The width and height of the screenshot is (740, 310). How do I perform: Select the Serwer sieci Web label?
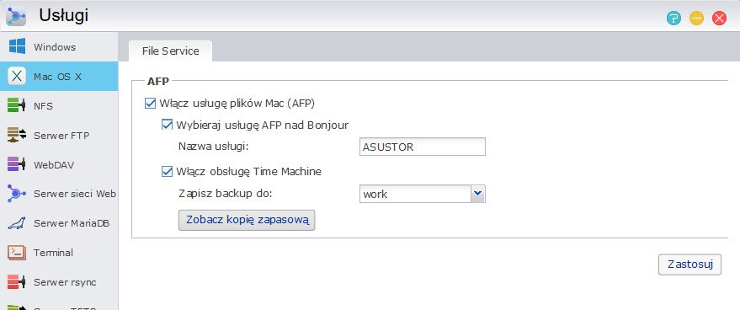75,194
